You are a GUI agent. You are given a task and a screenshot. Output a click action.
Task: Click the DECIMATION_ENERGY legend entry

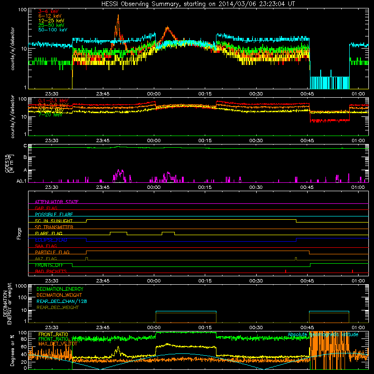60,289
